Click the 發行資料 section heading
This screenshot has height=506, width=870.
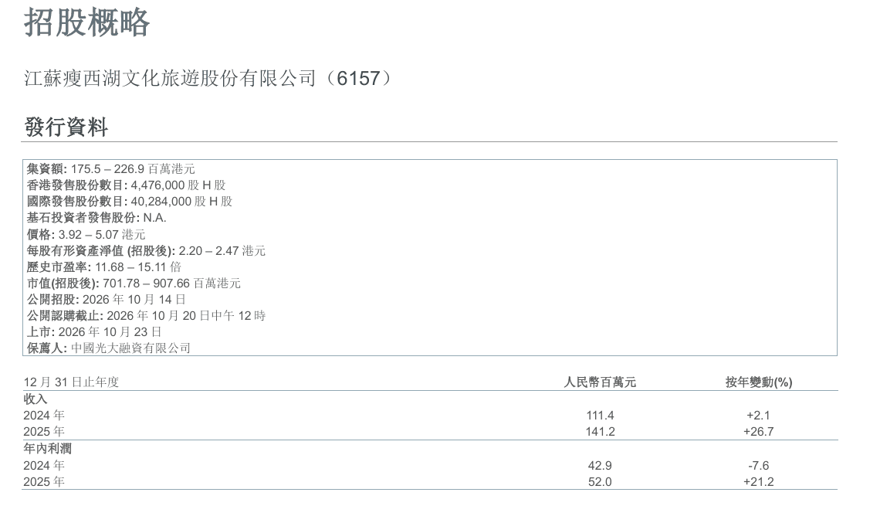pyautogui.click(x=66, y=127)
